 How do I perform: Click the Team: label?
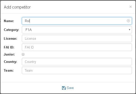[9, 70]
